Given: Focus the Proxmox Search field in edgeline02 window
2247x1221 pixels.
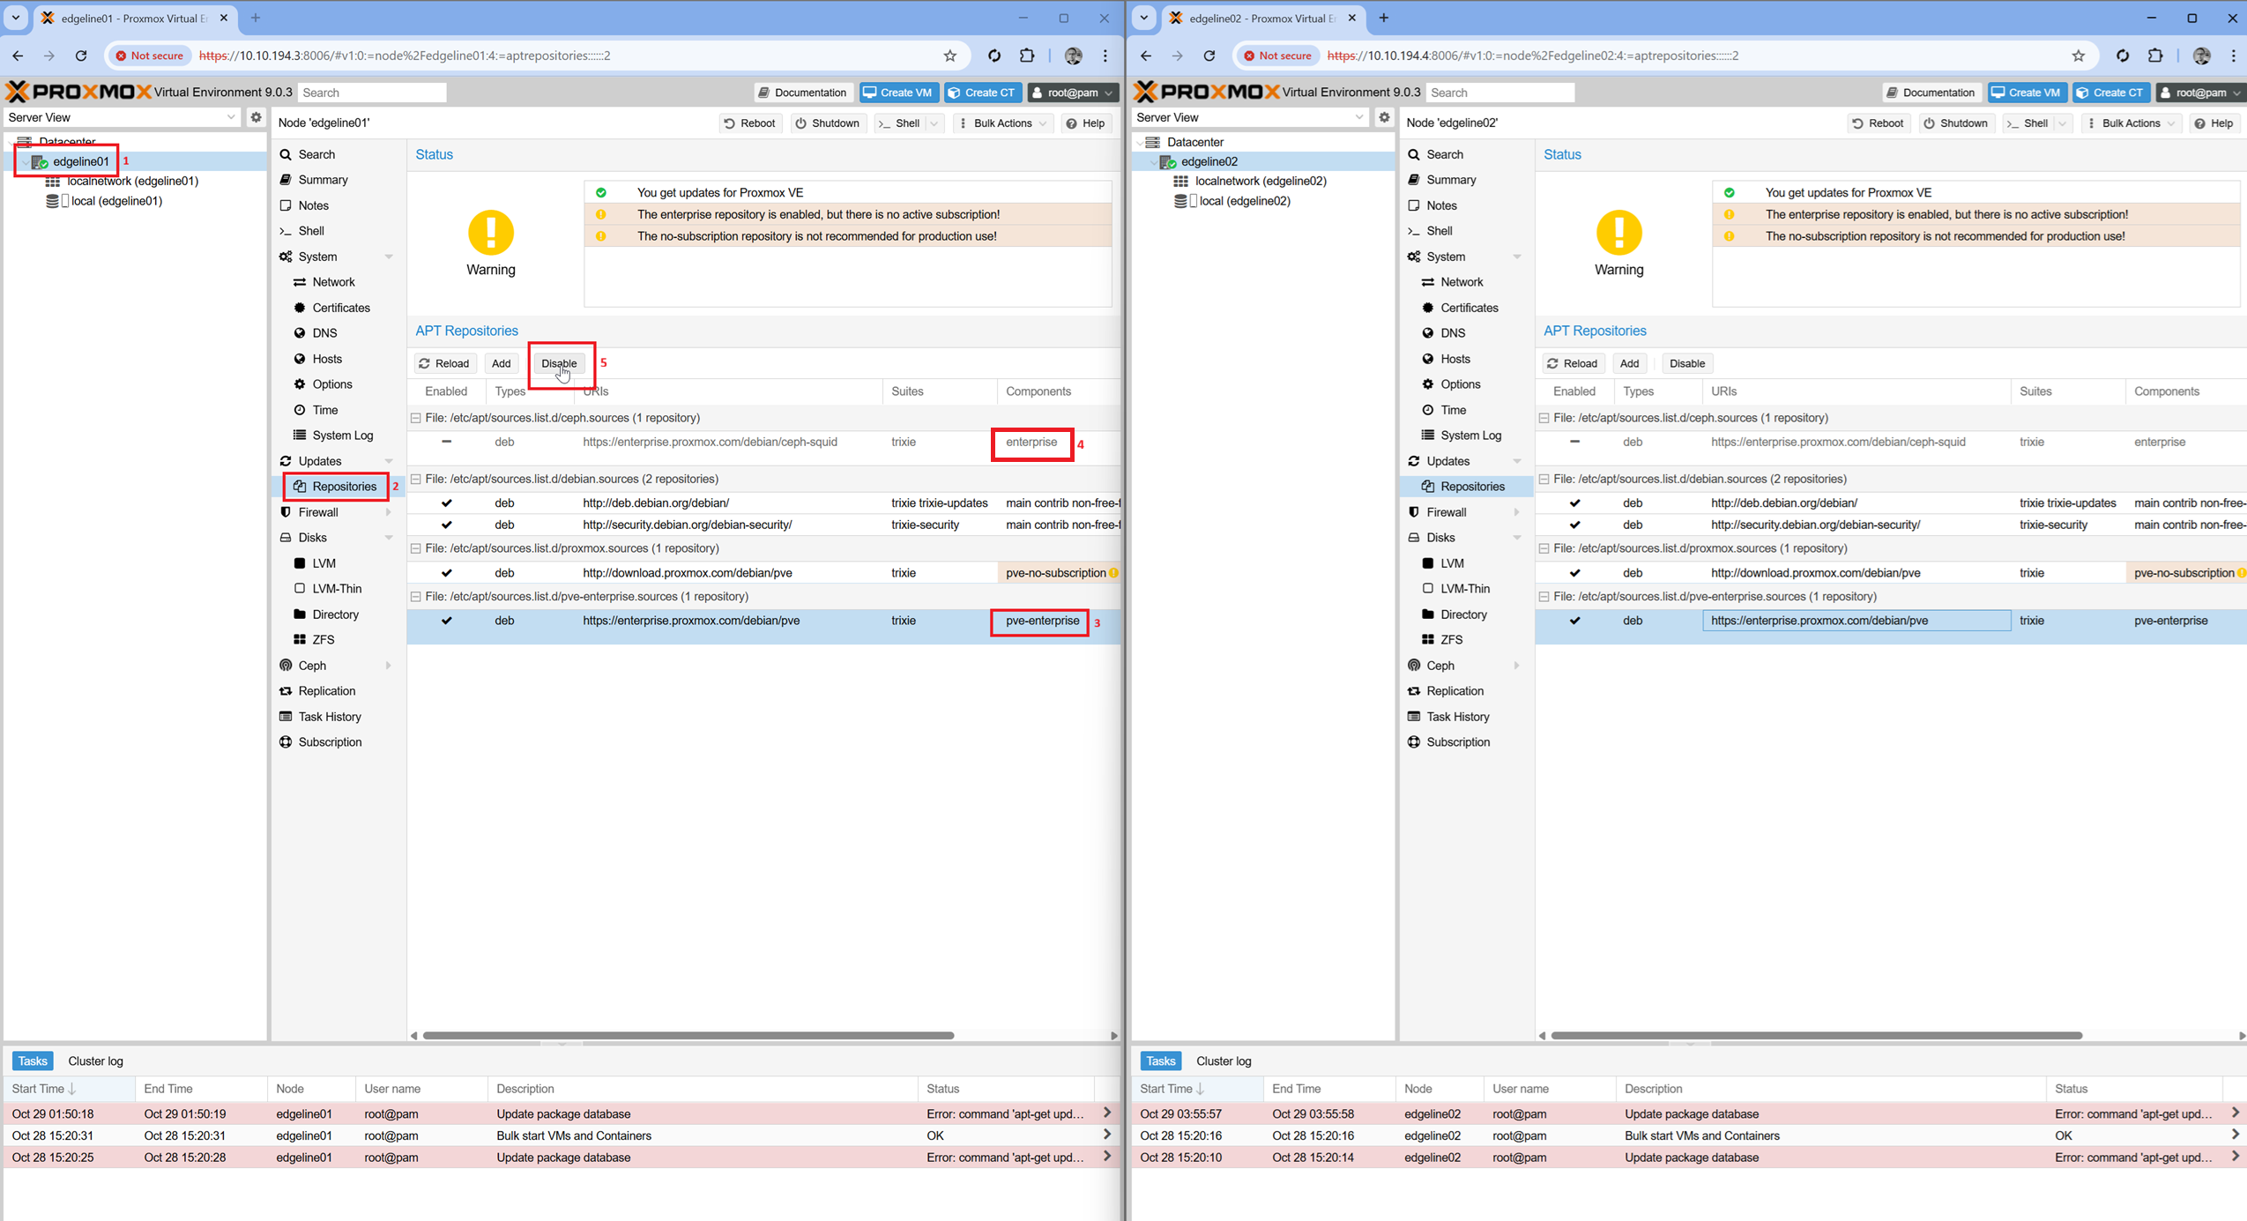Looking at the screenshot, I should click(x=1500, y=93).
